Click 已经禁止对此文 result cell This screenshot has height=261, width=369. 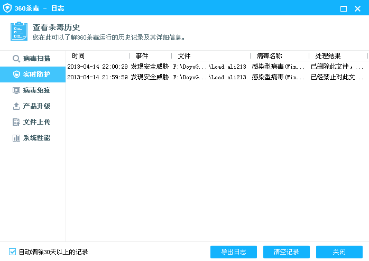337,77
